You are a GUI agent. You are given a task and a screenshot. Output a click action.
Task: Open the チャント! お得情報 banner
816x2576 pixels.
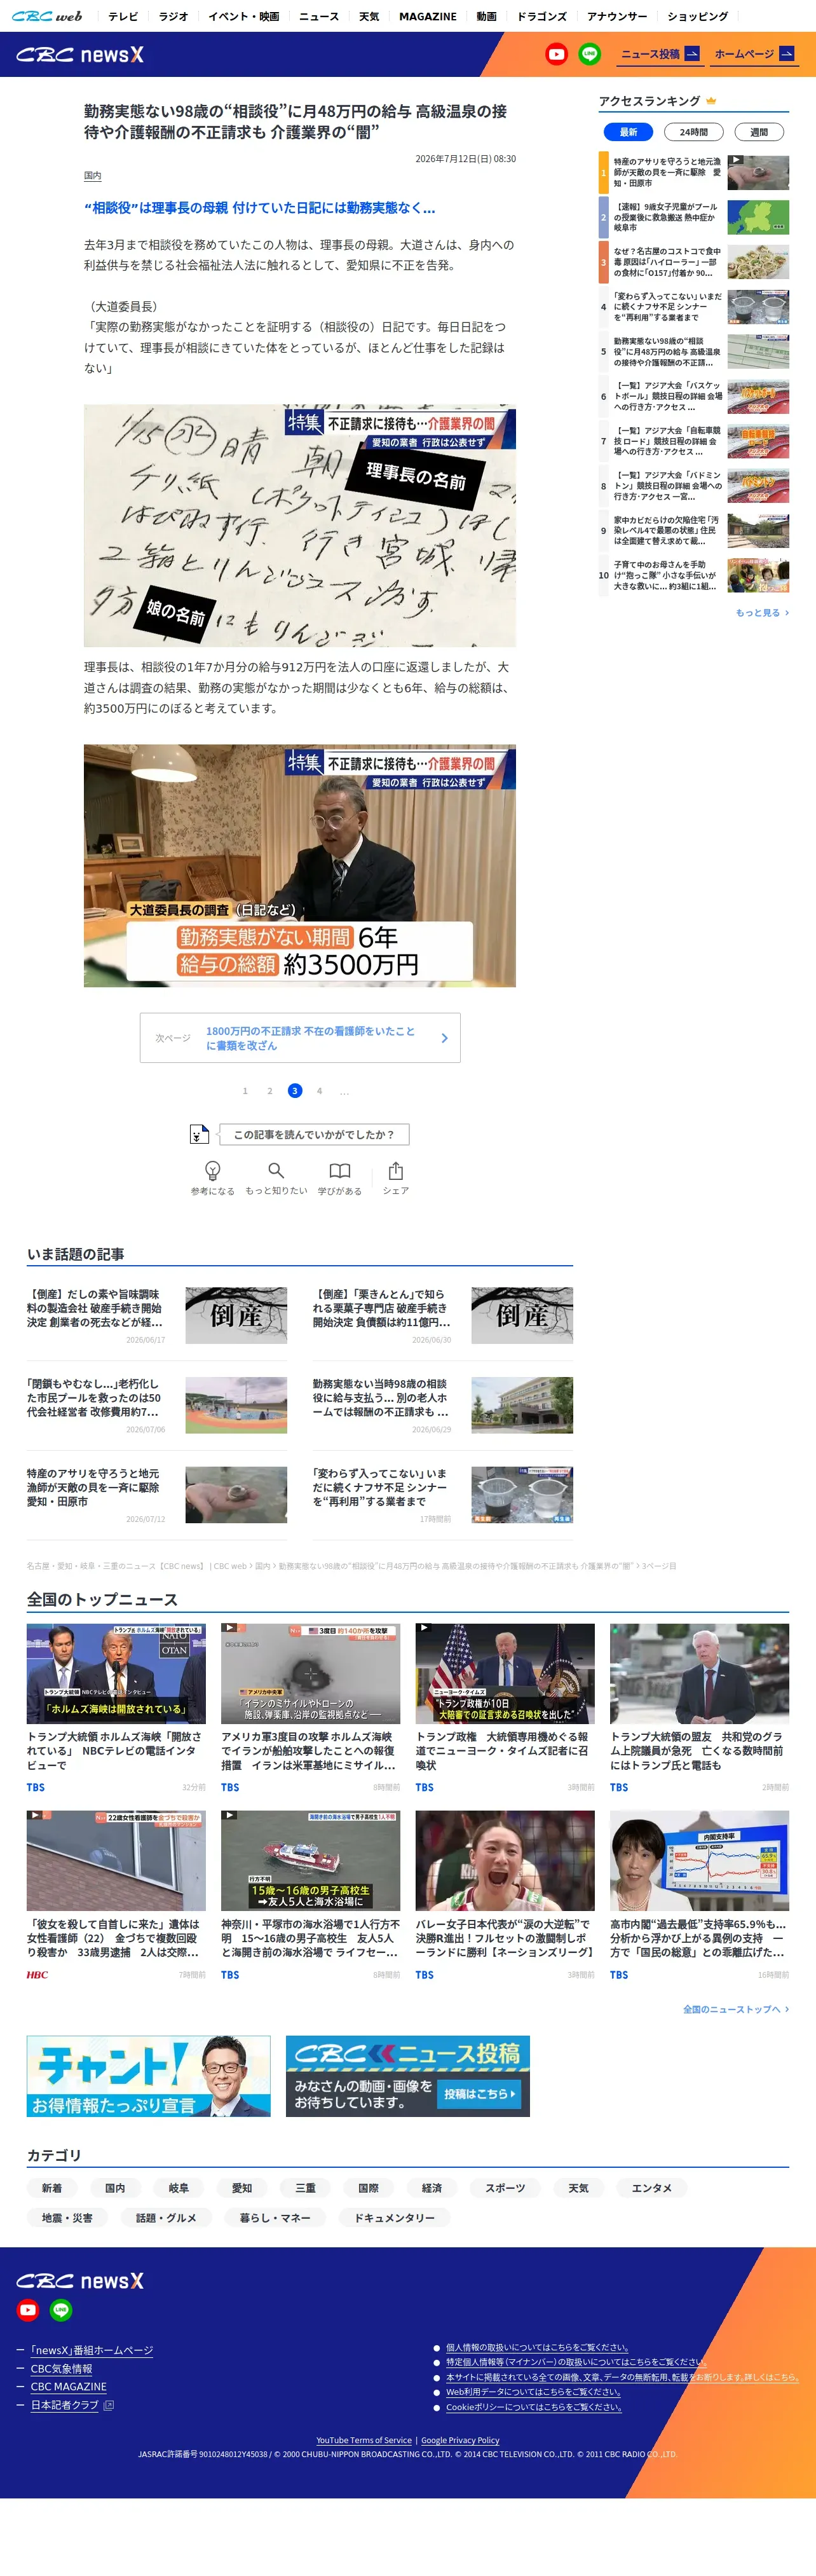[x=149, y=2077]
